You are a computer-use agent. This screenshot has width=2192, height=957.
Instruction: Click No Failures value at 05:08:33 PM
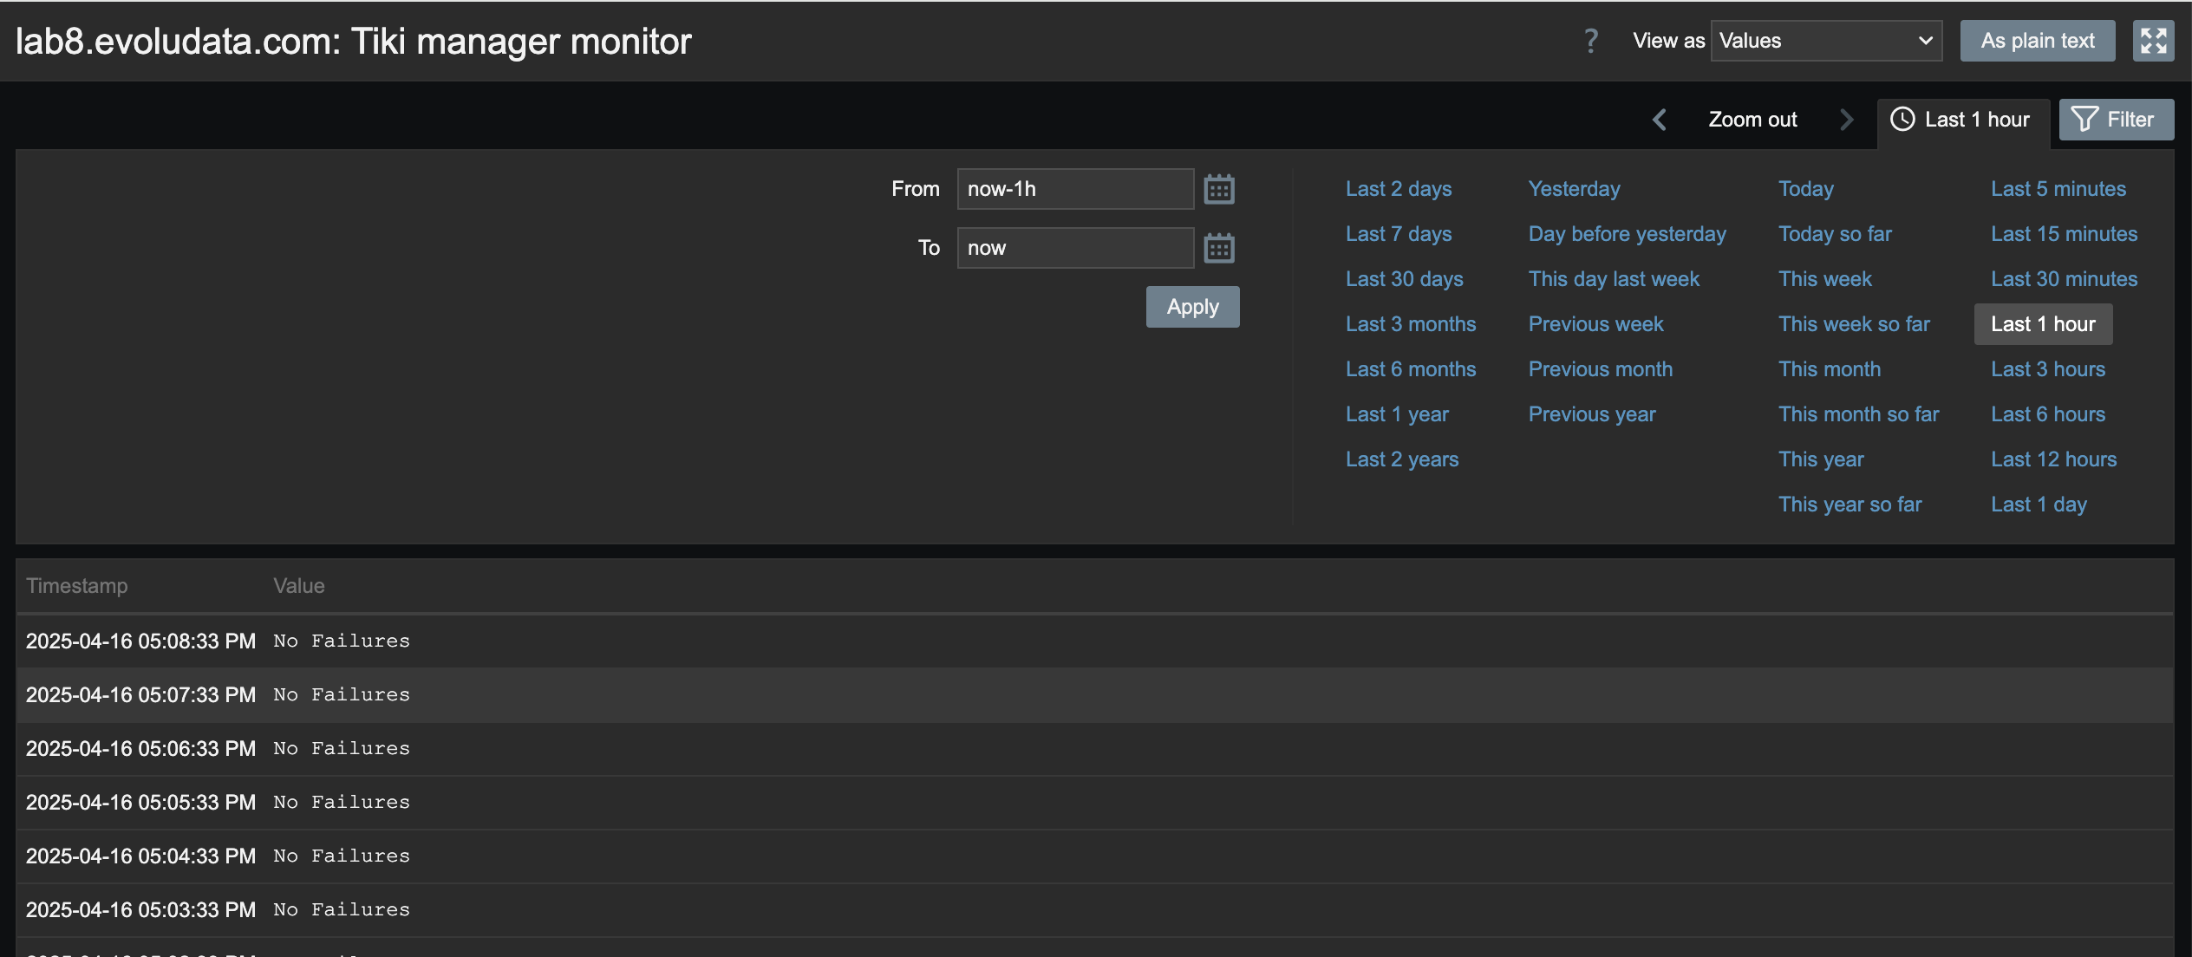342,641
